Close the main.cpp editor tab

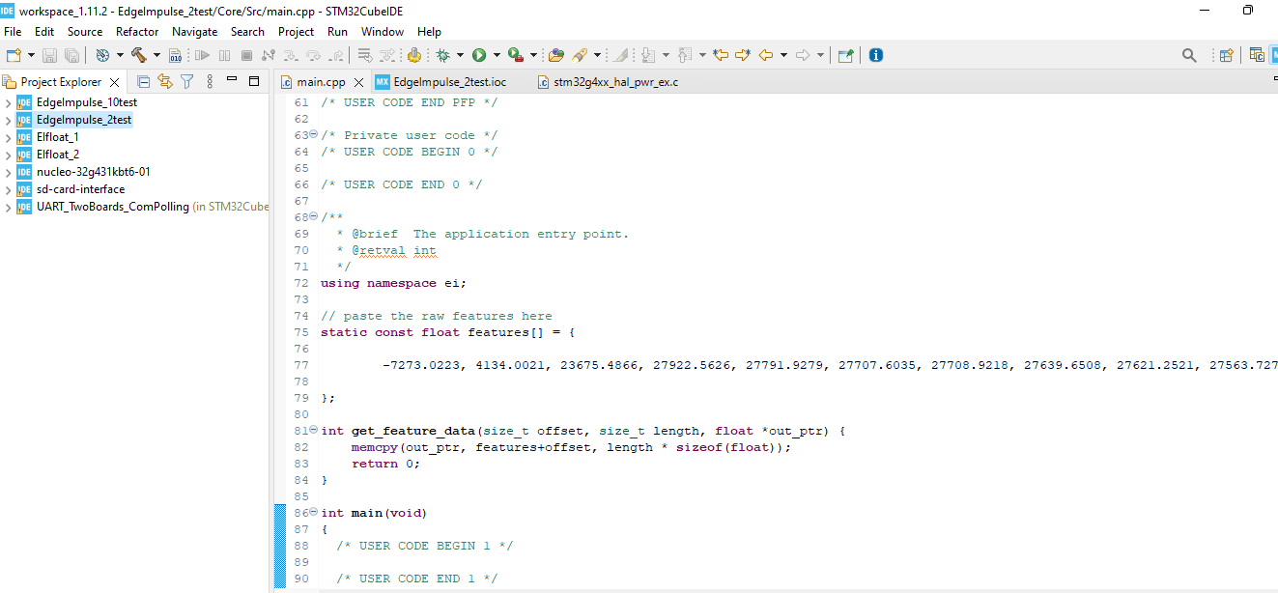(358, 82)
